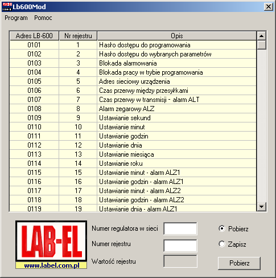The width and height of the screenshot is (276, 278).
Task: Click the Numer regulatora w sieci field
Action: coord(180,228)
